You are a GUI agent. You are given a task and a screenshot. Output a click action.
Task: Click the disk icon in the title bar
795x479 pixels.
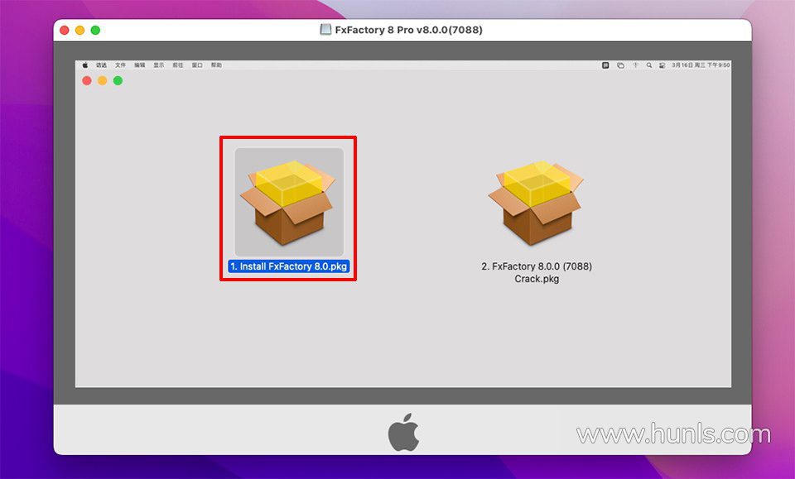tap(325, 29)
